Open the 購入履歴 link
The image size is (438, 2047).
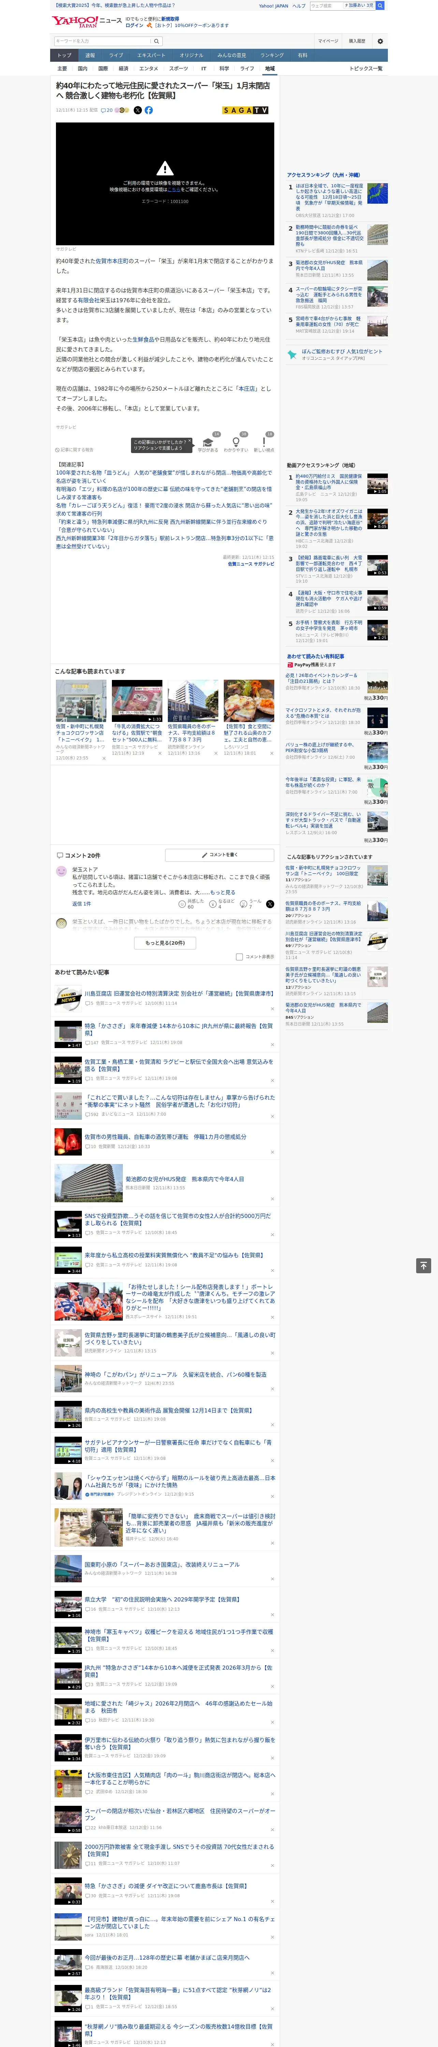[357, 41]
